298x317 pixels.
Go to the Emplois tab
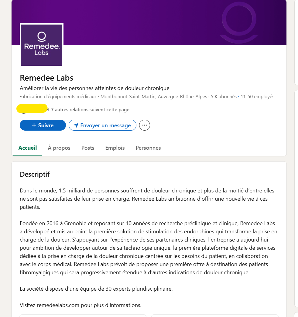[x=115, y=148]
